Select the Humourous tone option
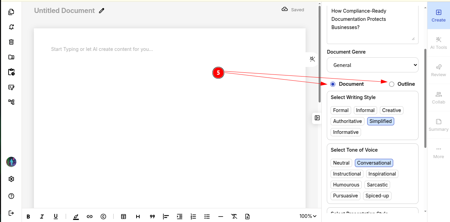 click(346, 185)
